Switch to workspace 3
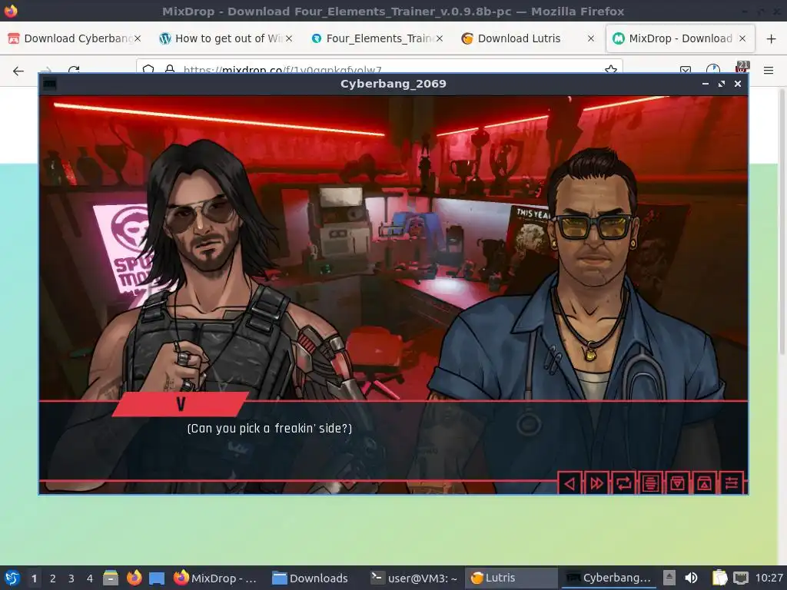This screenshot has height=590, width=787. pyautogui.click(x=71, y=578)
